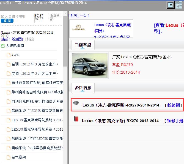Click the fullscreen menu arrow icon
This screenshot has height=164, width=184.
171,5
